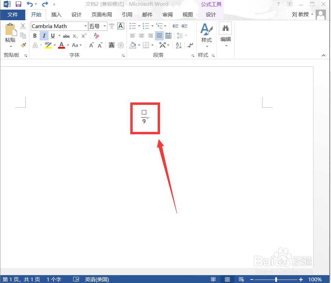Open the Cambria Math font dropdown
This screenshot has width=331, height=283.
point(85,26)
